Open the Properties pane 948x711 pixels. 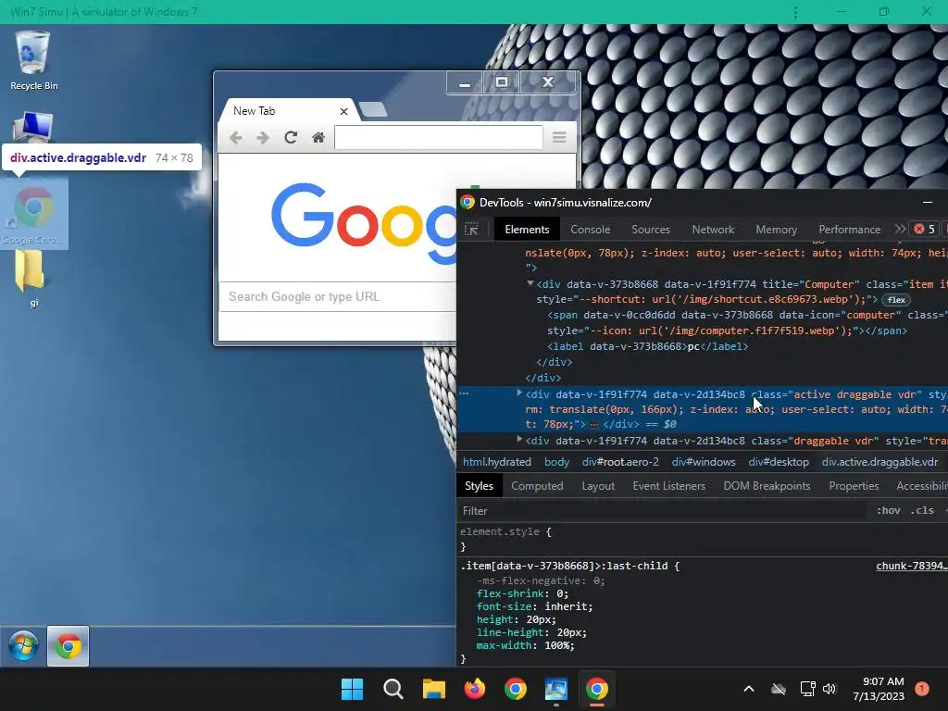pos(854,486)
